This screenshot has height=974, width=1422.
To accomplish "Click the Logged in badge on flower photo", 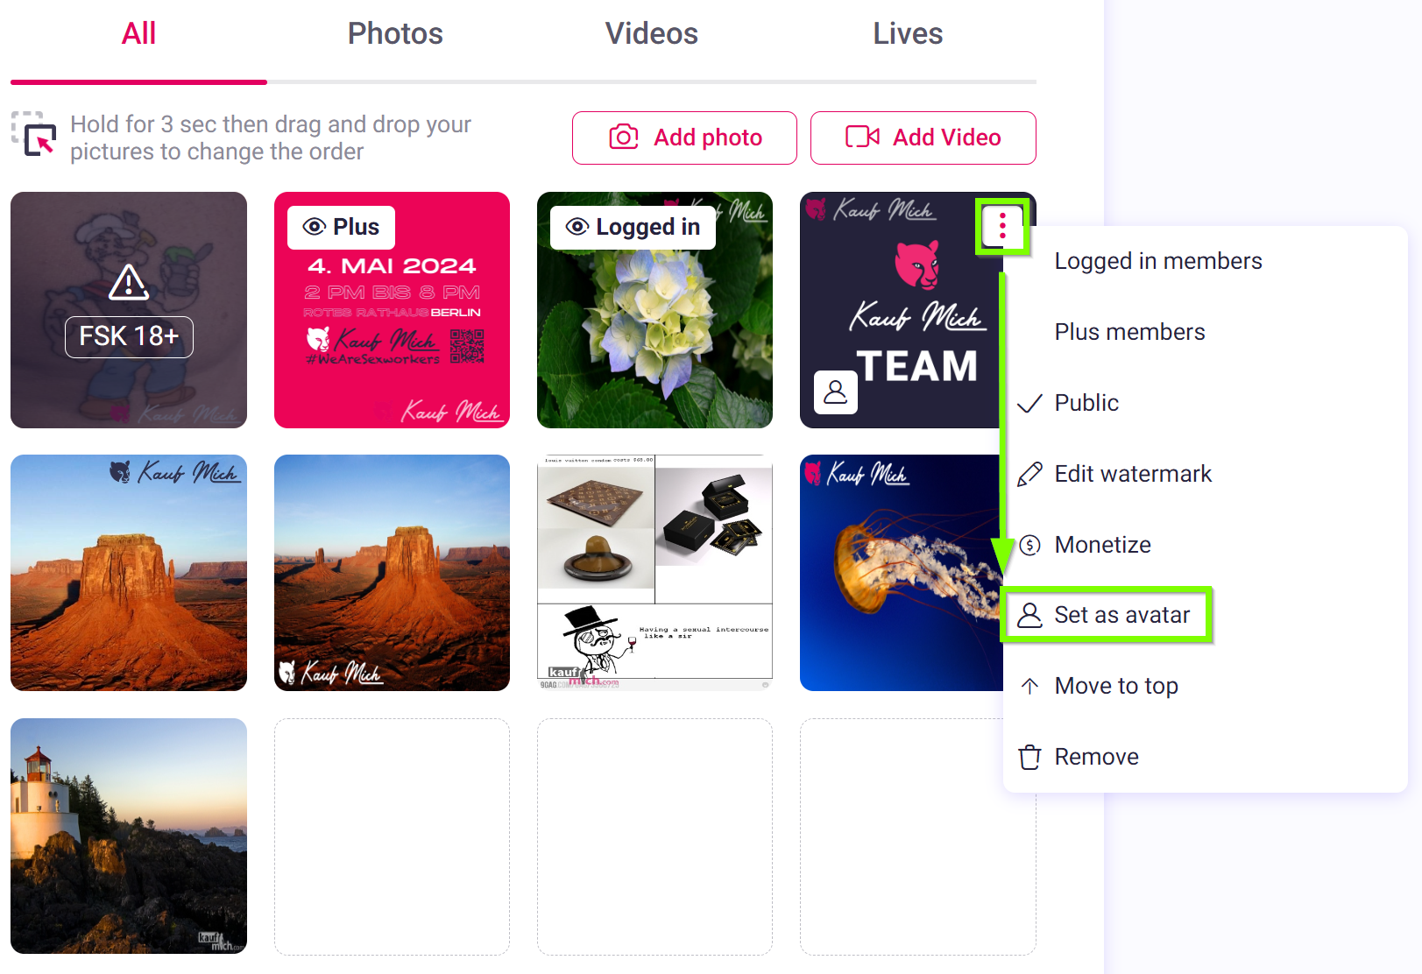I will 633,228.
